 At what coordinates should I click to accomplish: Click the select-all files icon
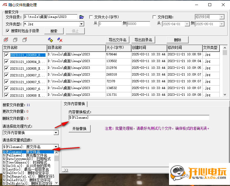pos(6,40)
